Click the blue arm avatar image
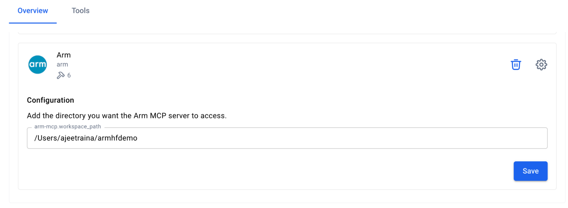The height and width of the screenshot is (208, 568). click(x=38, y=64)
